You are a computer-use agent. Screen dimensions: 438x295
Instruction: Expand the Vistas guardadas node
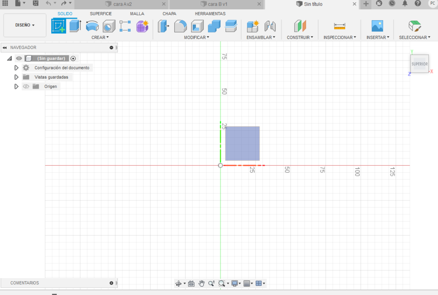tap(16, 77)
